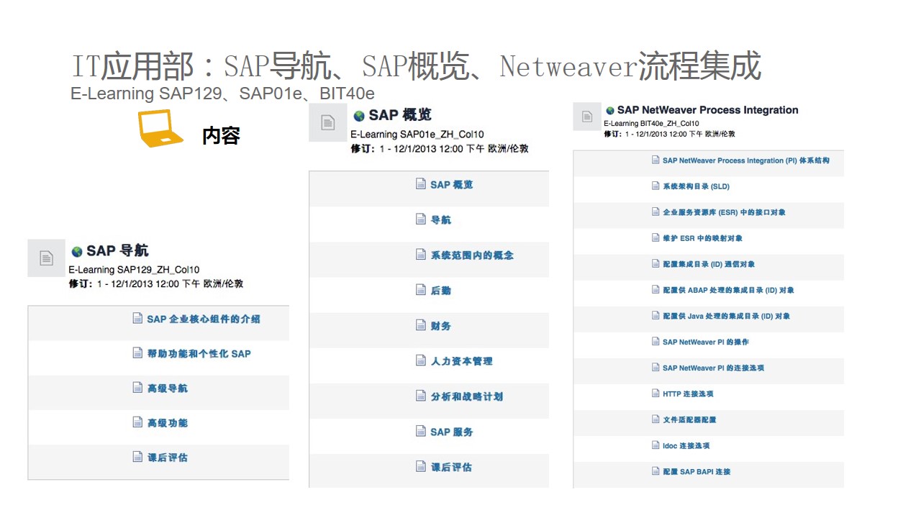Click the globe icon before SAP 导航 heading
The image size is (921, 518).
tap(77, 252)
